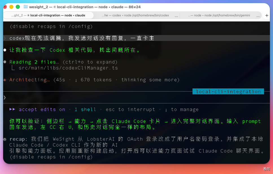The width and height of the screenshot is (273, 174).
Task: Click the chevron prompt symbol in the terminal
Action: click(4, 97)
